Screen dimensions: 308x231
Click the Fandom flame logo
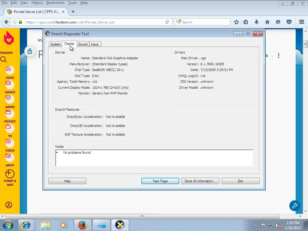click(9, 38)
